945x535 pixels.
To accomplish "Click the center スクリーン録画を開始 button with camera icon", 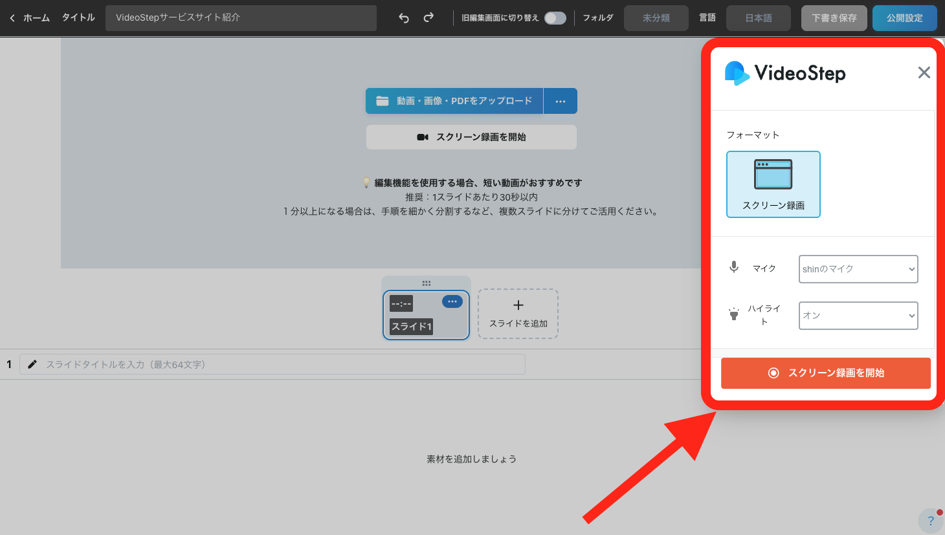I will 471,137.
